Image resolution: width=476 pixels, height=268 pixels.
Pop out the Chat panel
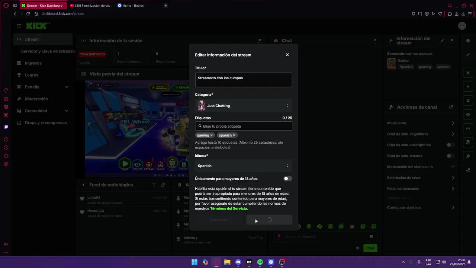coord(374,41)
